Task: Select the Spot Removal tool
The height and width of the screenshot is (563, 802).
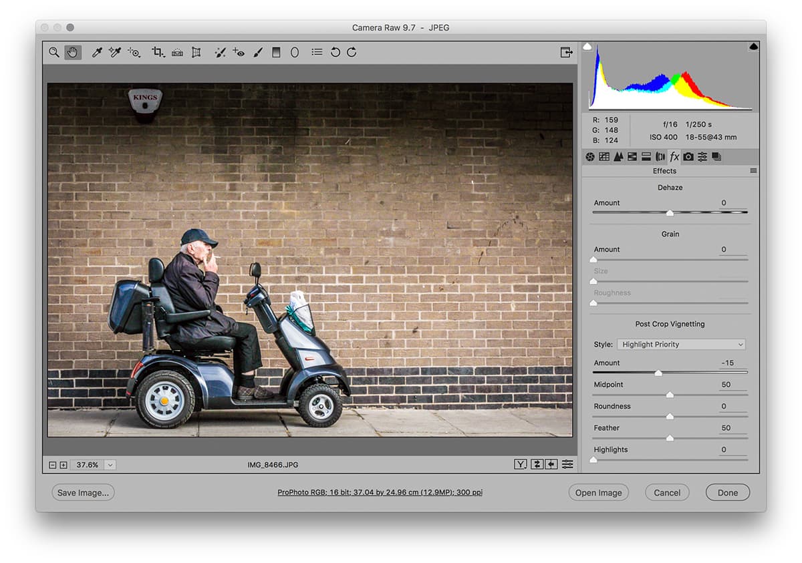Action: 221,52
